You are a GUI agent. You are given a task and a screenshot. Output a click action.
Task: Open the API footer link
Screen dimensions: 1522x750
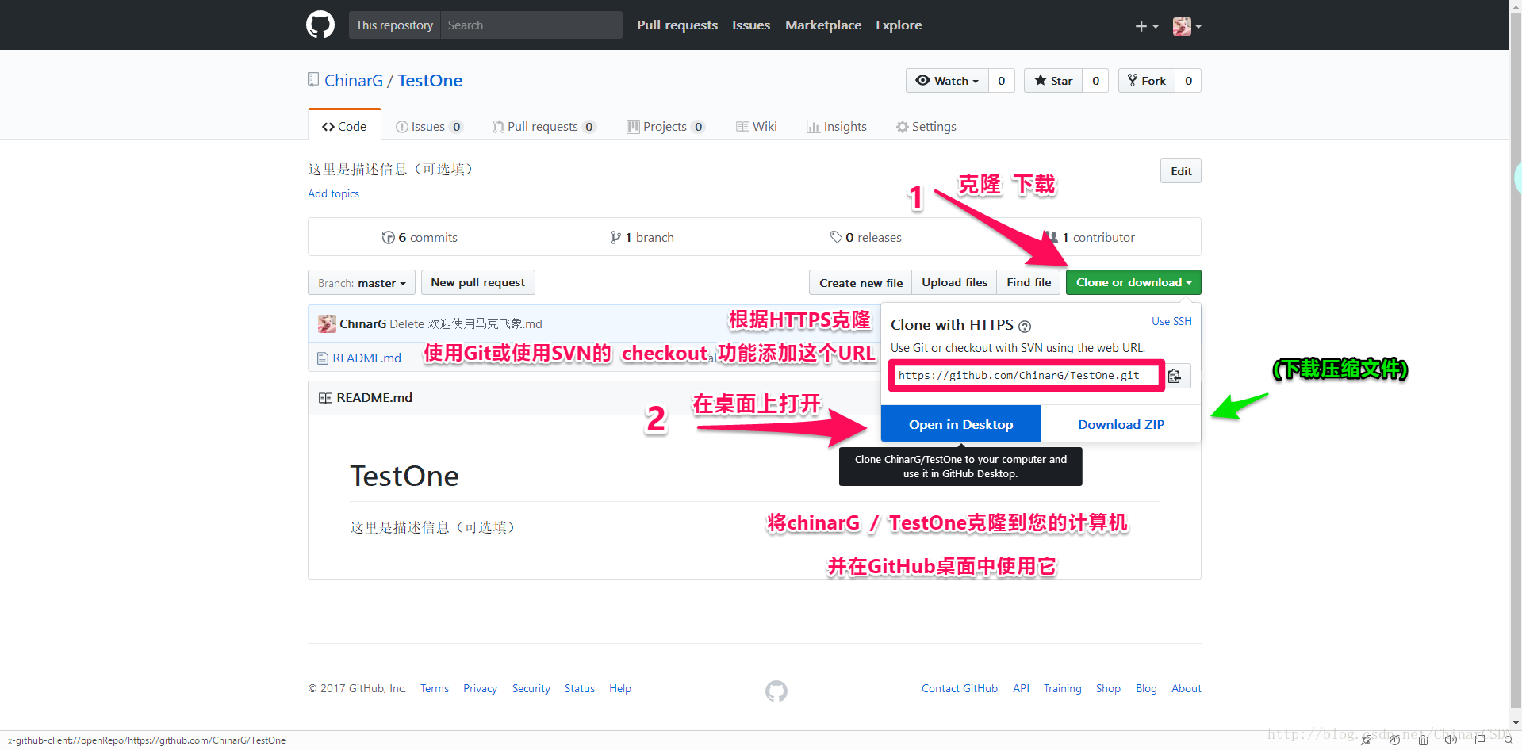pyautogui.click(x=1021, y=688)
